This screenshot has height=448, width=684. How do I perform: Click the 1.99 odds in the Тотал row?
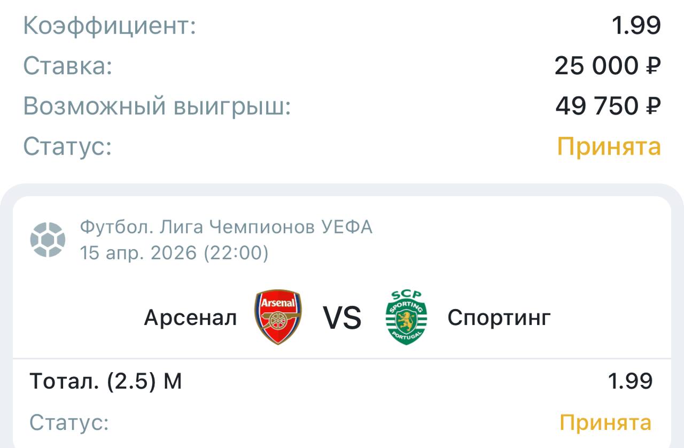point(630,382)
